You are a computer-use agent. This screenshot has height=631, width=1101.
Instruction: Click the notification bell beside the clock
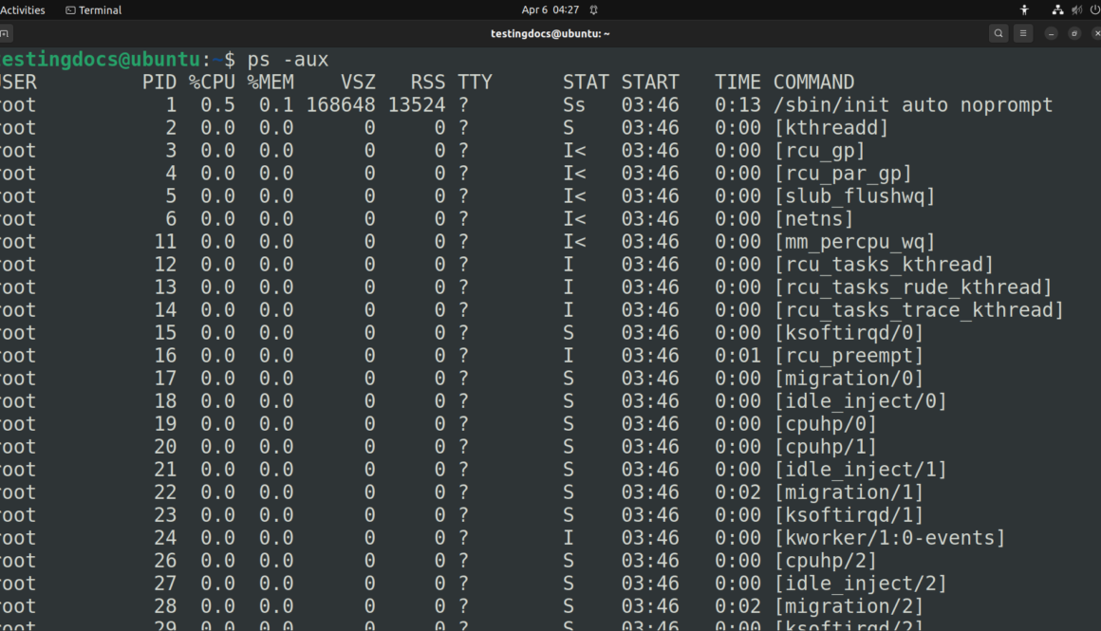tap(594, 9)
